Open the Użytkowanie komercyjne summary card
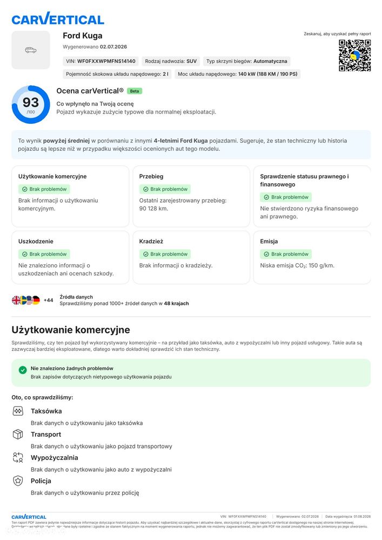 pyautogui.click(x=70, y=196)
